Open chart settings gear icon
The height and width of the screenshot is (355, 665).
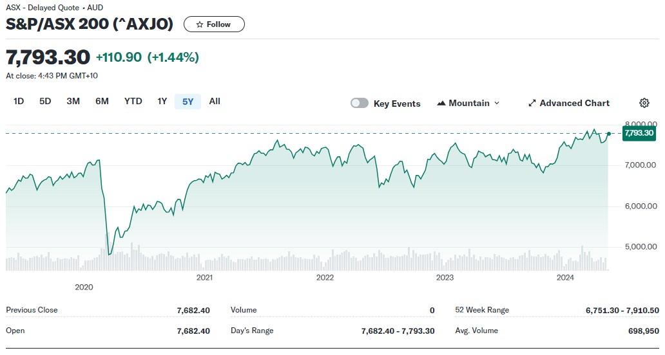click(x=644, y=103)
